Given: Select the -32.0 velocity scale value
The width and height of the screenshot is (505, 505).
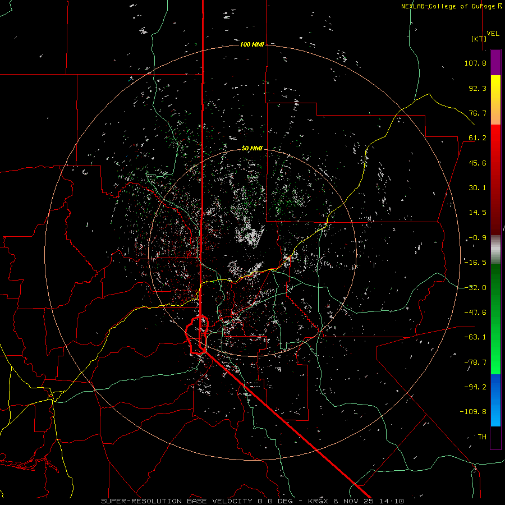Looking at the screenshot, I should coord(475,288).
